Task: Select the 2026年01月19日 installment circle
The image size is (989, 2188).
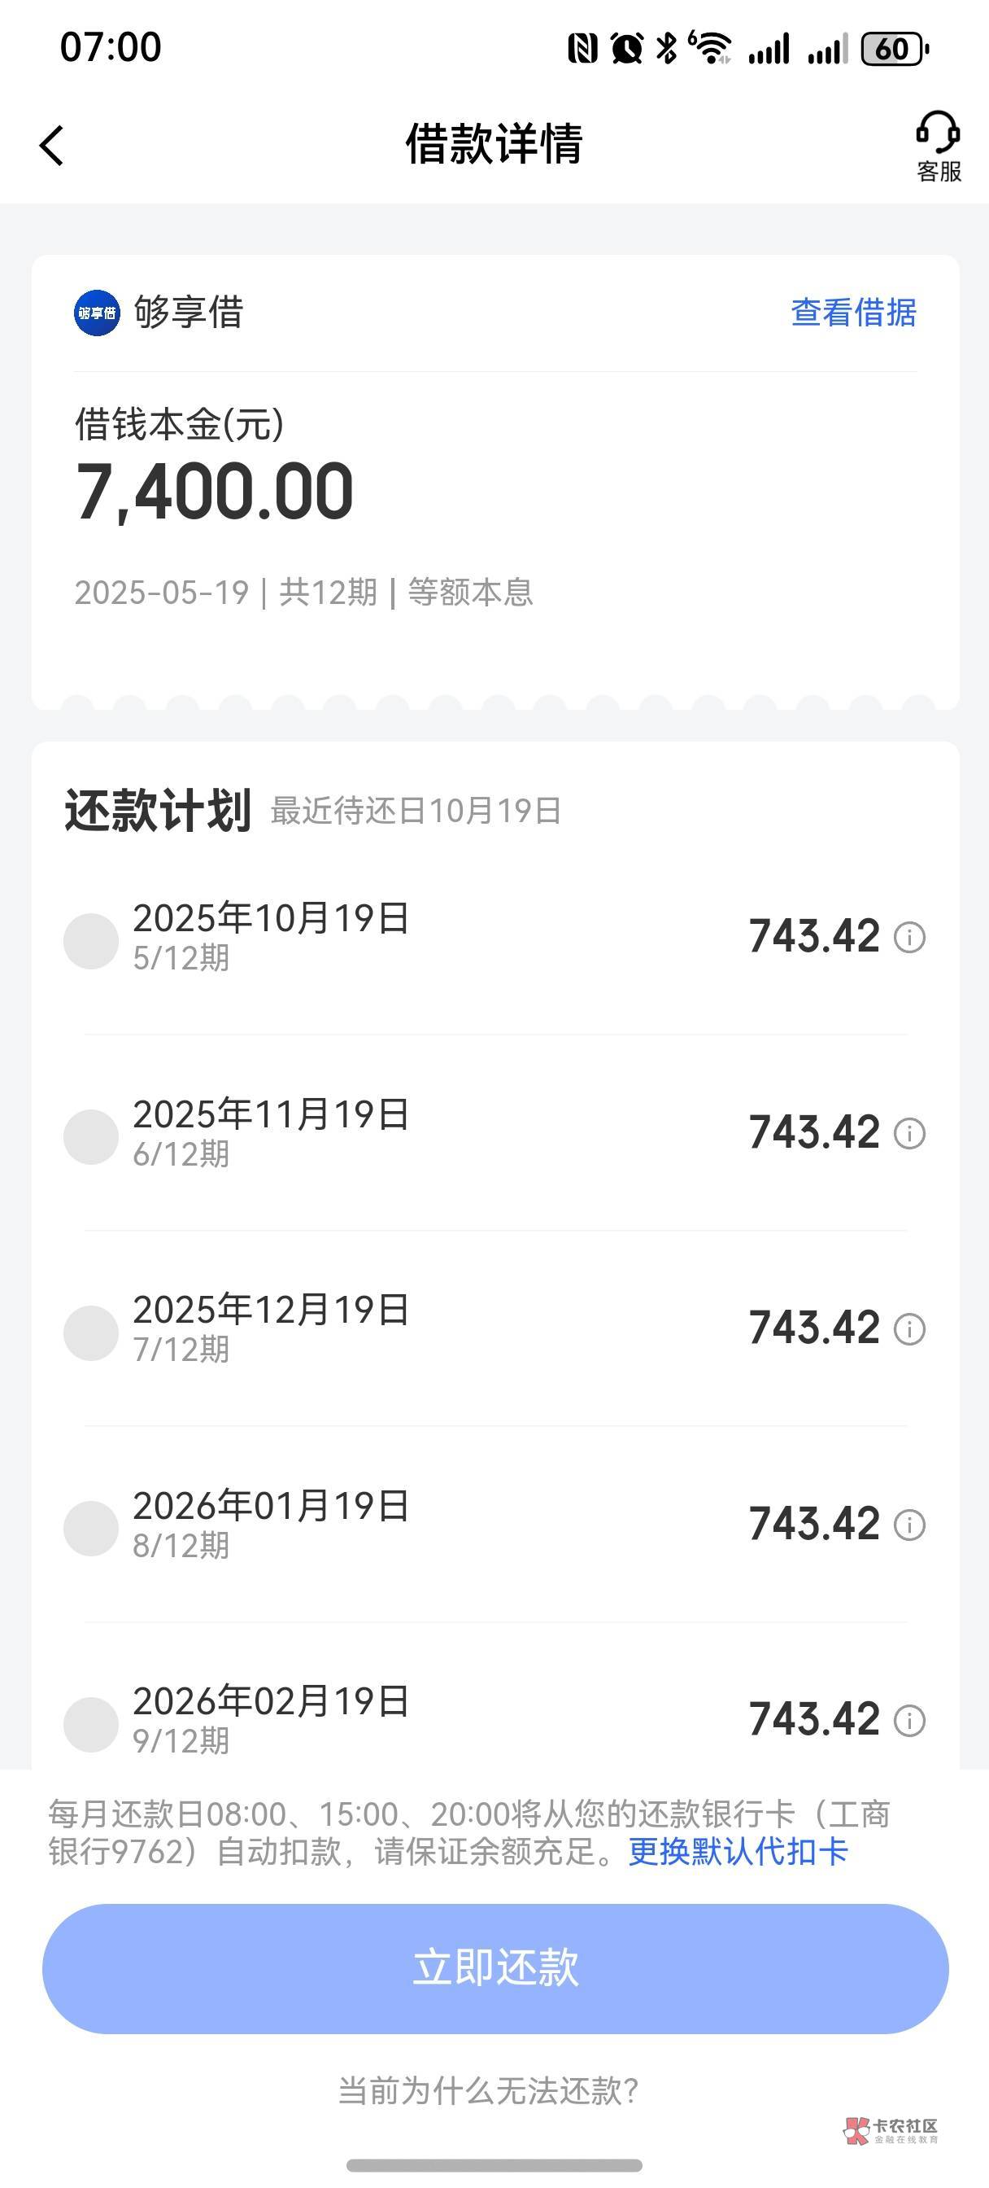Action: click(x=91, y=1528)
